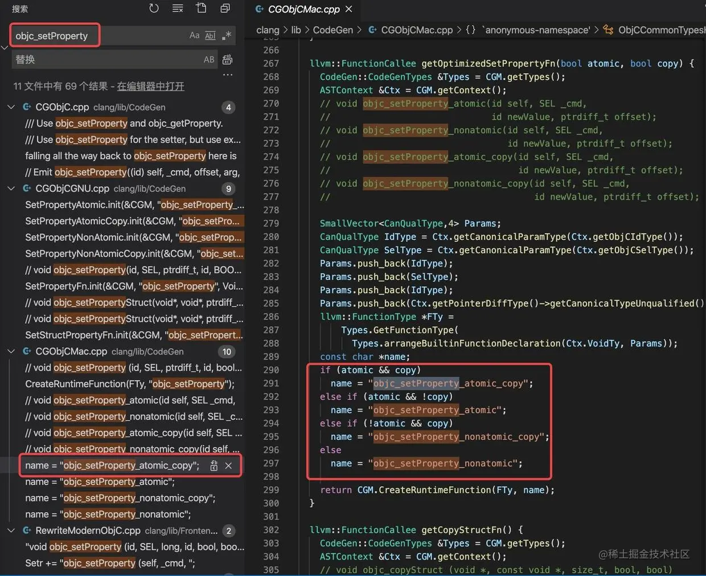Select CGObjCMac.cpp file in results

71,352
